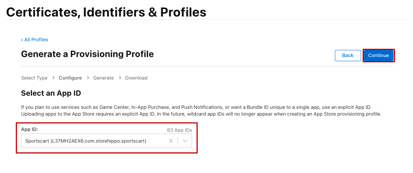413x173 pixels.
Task: Click the 'App ID:' field label
Action: point(30,129)
